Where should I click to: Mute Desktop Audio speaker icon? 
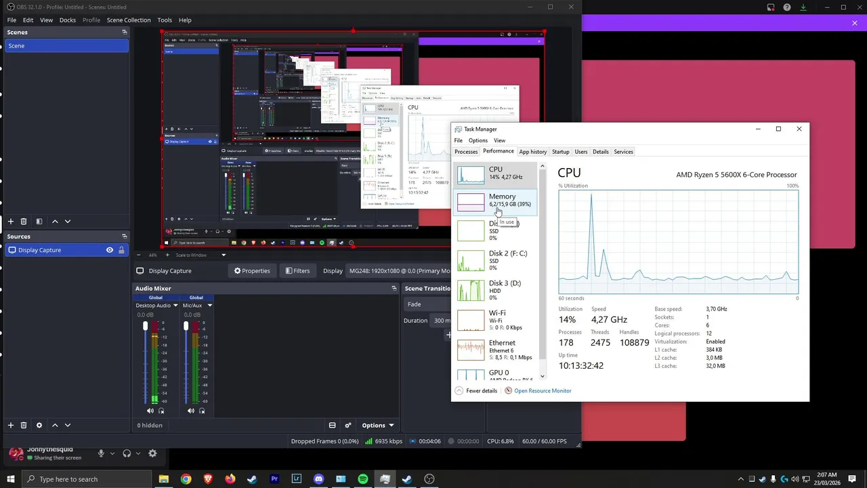point(150,411)
